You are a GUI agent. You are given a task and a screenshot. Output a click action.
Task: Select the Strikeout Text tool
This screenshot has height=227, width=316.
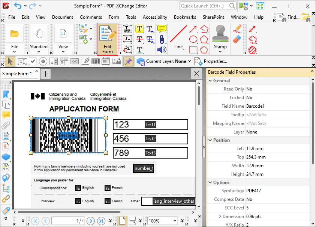(x=139, y=39)
